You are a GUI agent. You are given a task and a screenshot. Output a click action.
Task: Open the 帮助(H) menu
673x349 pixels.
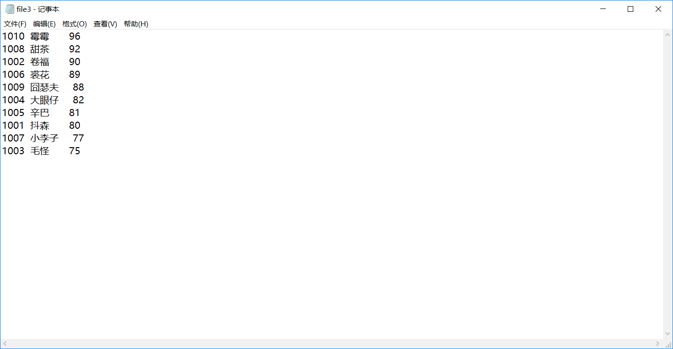pos(136,24)
